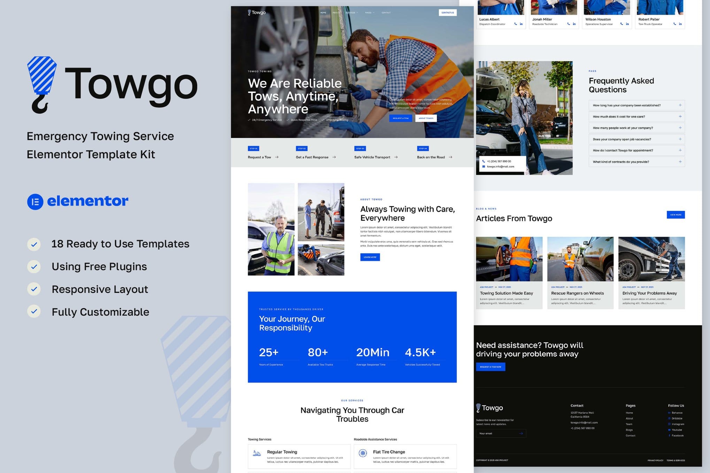Click the Regular Towing truck icon
The height and width of the screenshot is (473, 710).
pyautogui.click(x=257, y=453)
